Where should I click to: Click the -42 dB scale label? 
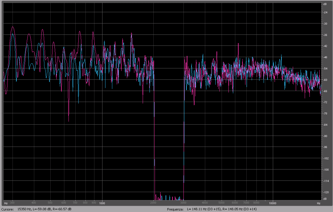[x=325, y=46]
